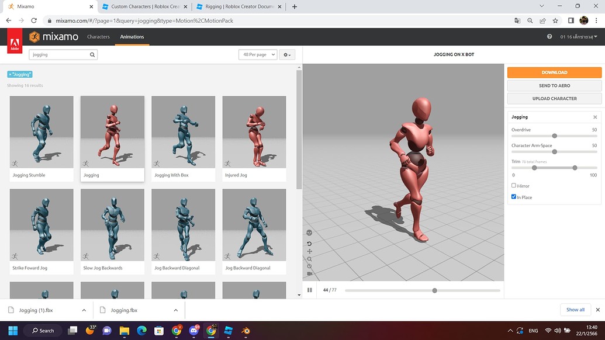The width and height of the screenshot is (605, 340).
Task: Click the UPLOAD CHARACTER button
Action: pos(554,99)
